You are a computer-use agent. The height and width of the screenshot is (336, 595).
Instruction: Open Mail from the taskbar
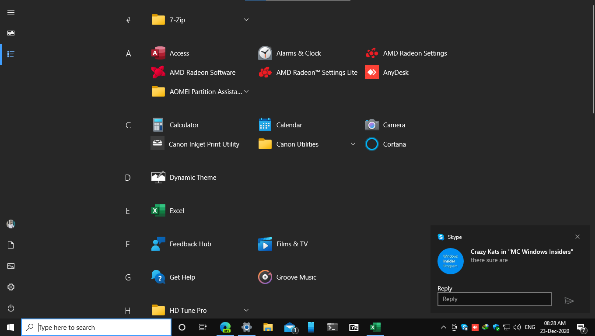(x=290, y=327)
